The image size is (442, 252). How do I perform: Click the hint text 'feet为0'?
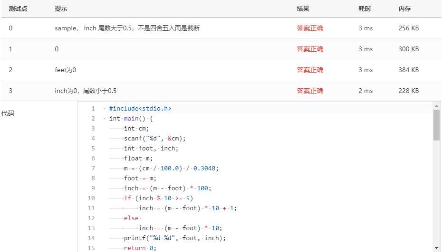pyautogui.click(x=66, y=70)
